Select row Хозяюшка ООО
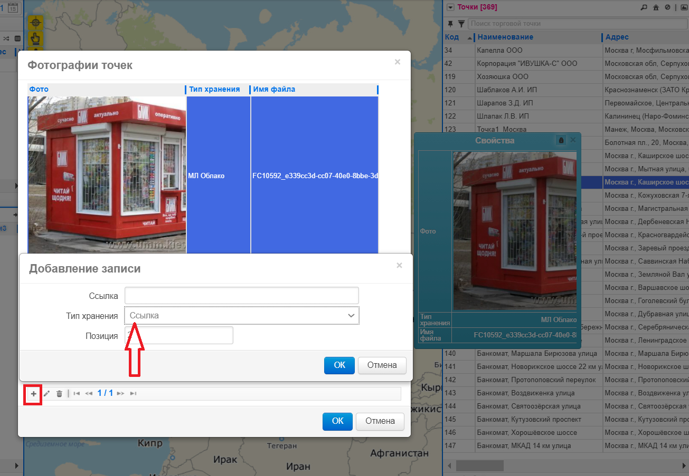Image resolution: width=689 pixels, height=476 pixels. pyautogui.click(x=566, y=76)
